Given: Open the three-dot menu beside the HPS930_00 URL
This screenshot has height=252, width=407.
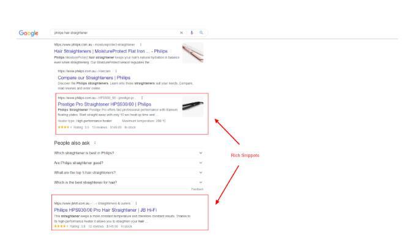Looking at the screenshot, I should coord(142,98).
